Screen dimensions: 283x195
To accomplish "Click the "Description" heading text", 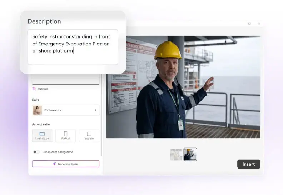I will pos(44,21).
